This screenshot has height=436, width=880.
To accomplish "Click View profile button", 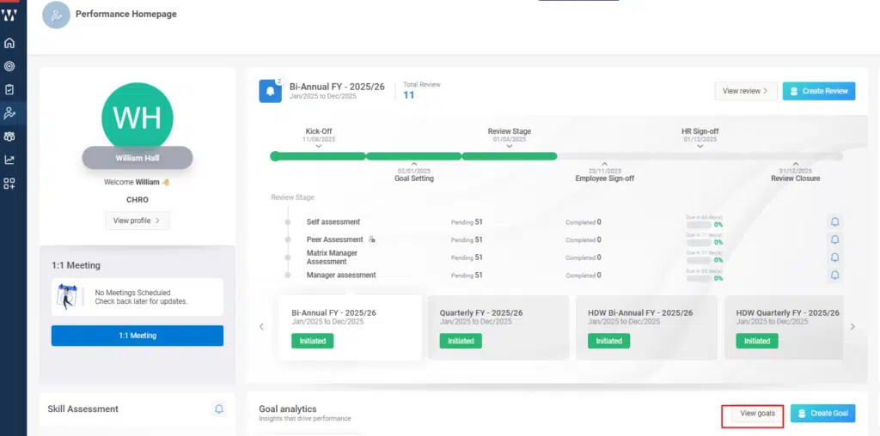I will pos(137,221).
